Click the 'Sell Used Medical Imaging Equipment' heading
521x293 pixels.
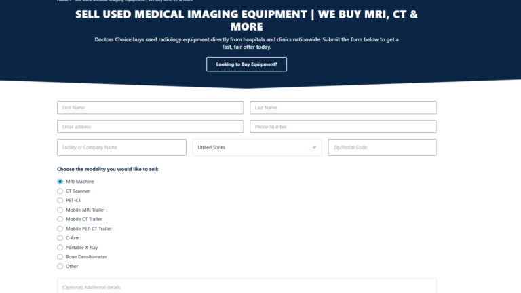(x=246, y=20)
